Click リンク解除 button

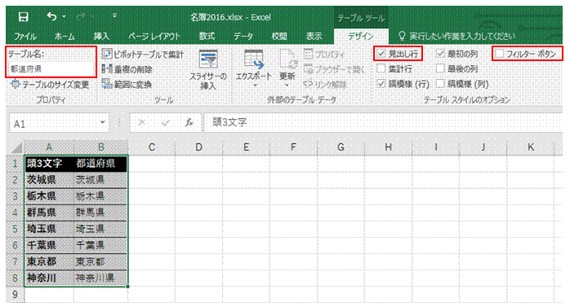(x=326, y=85)
